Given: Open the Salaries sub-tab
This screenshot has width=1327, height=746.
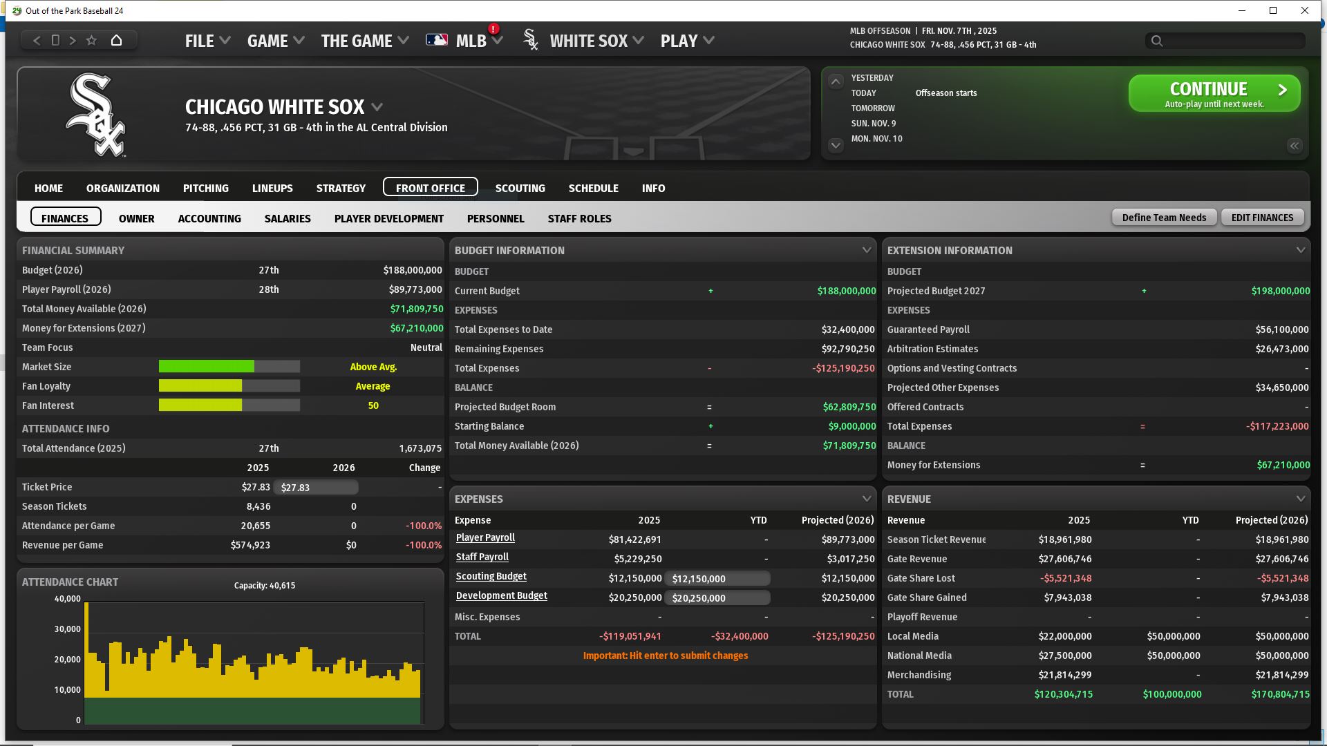Looking at the screenshot, I should pyautogui.click(x=288, y=218).
